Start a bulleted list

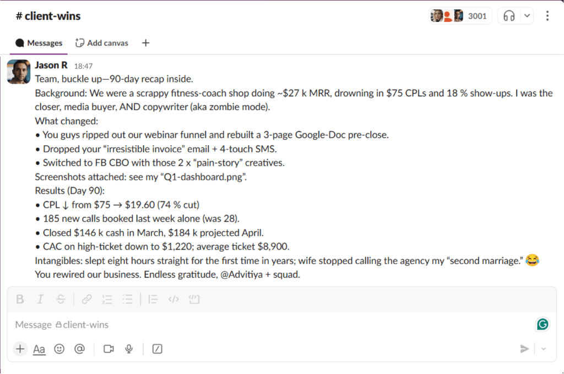(x=128, y=299)
